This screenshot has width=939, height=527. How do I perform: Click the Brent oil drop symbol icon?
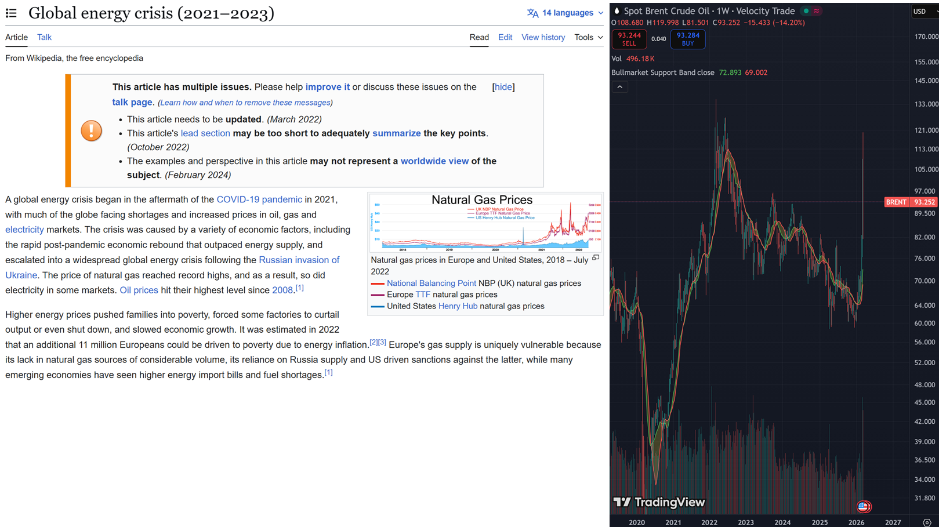click(617, 11)
